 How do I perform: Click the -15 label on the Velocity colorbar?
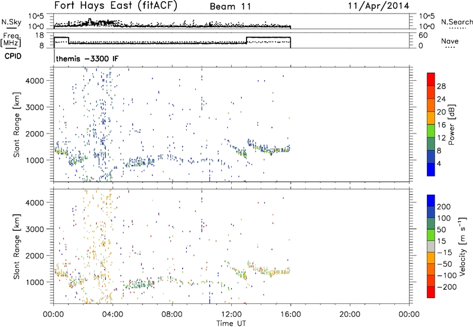445,252
